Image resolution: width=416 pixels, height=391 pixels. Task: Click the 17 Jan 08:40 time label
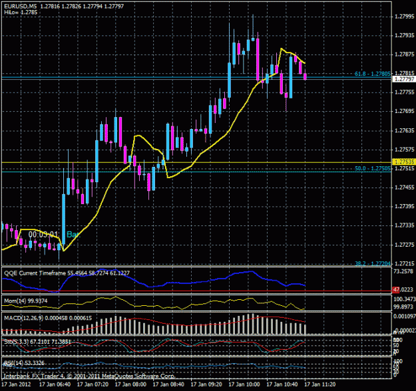pyautogui.click(x=168, y=384)
